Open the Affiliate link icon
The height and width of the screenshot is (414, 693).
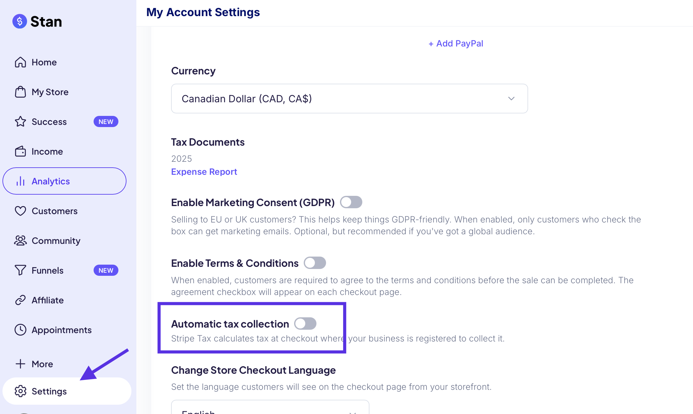20,300
